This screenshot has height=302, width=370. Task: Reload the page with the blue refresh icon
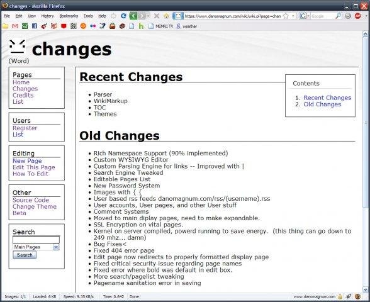pos(123,16)
